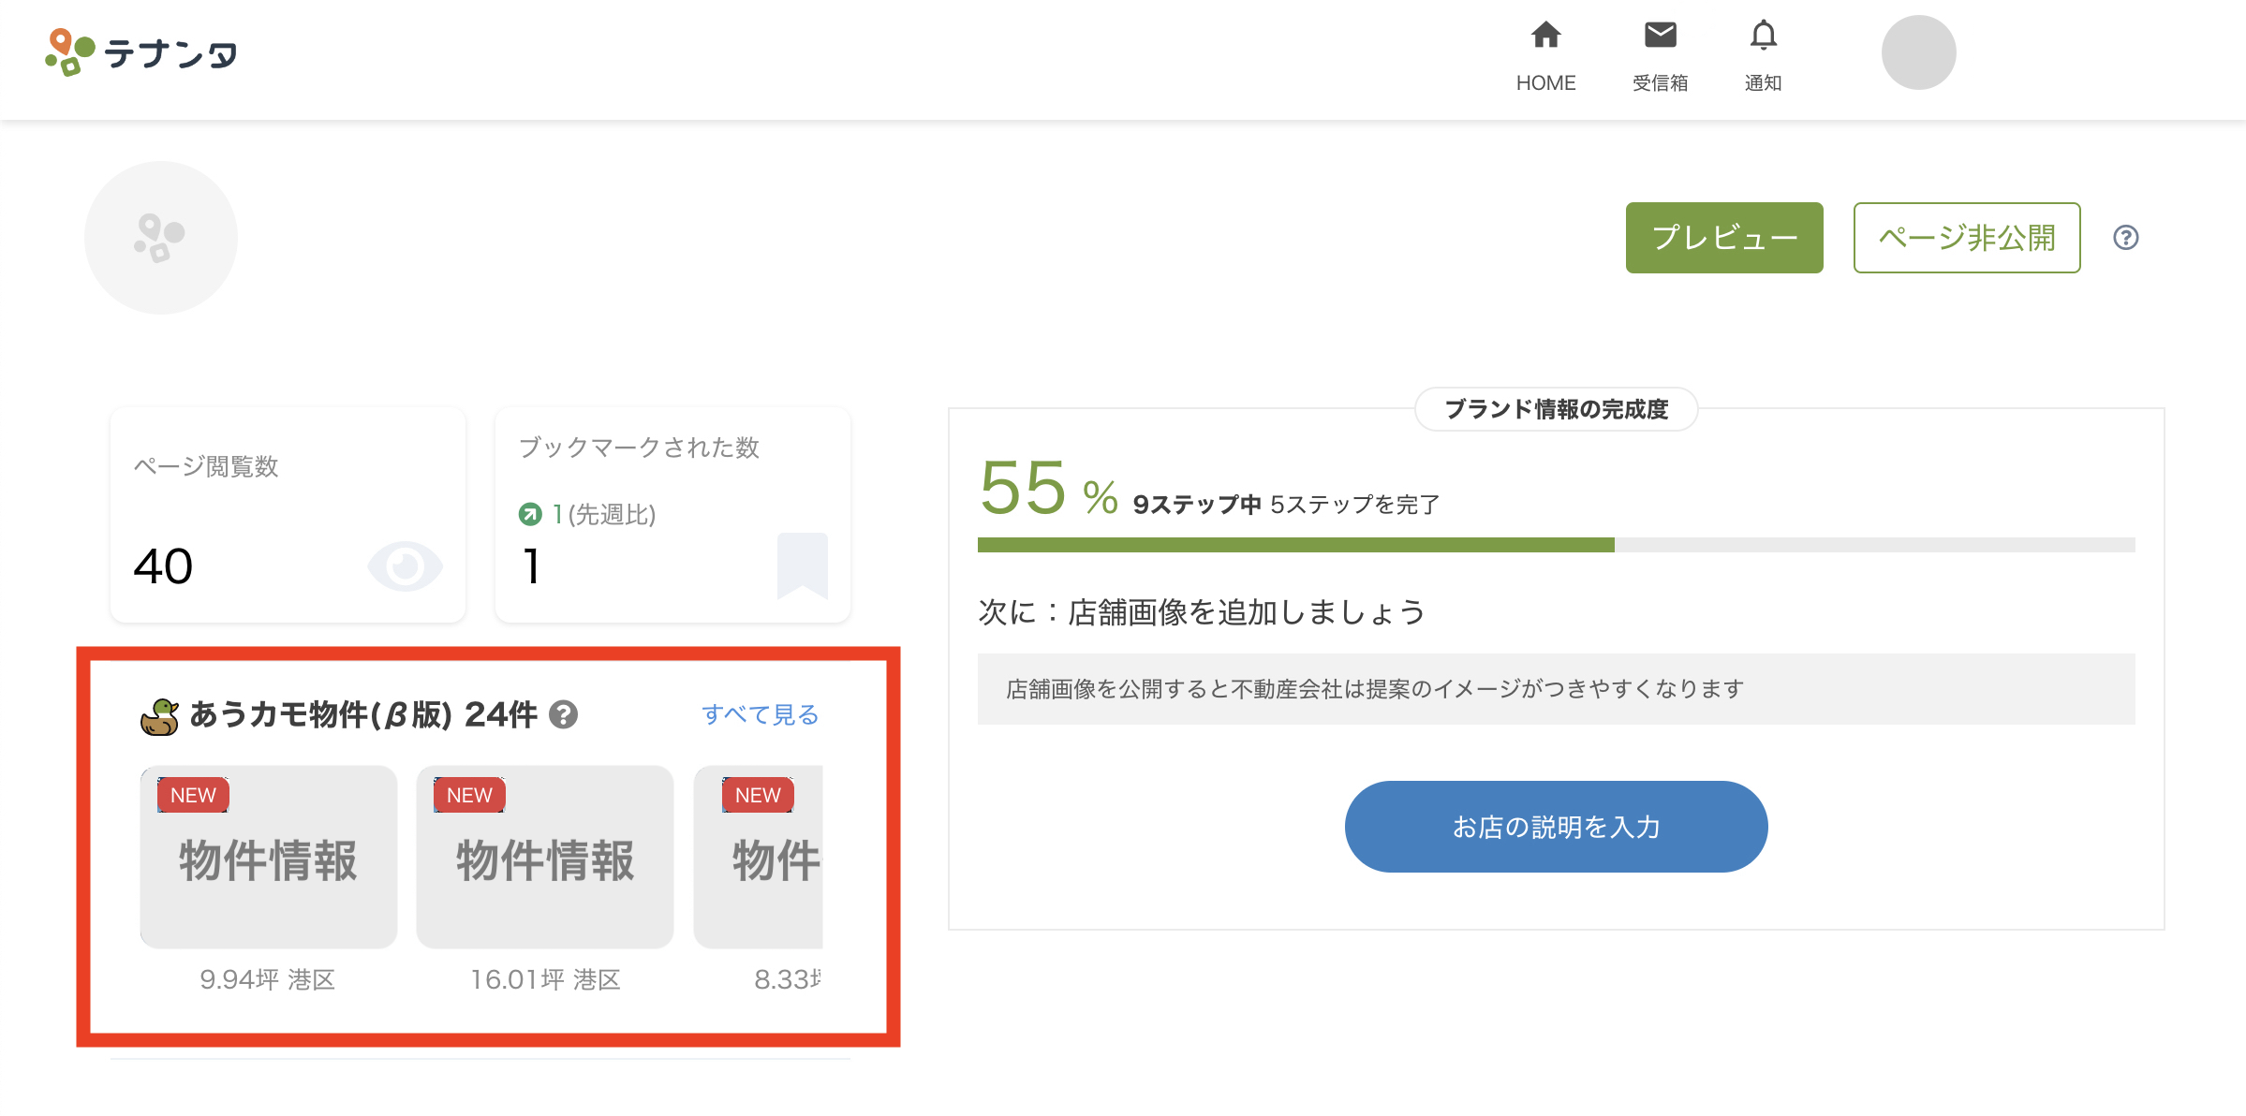The width and height of the screenshot is (2246, 1116).
Task: Click the brand logo placeholder circle
Action: [161, 238]
